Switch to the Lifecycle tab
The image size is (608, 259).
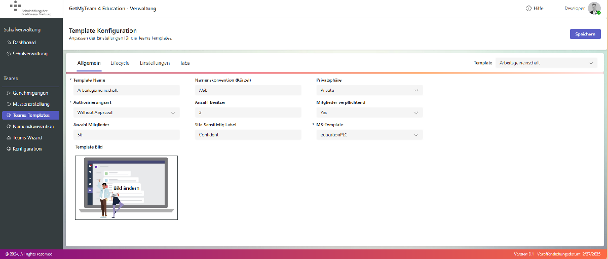[120, 63]
